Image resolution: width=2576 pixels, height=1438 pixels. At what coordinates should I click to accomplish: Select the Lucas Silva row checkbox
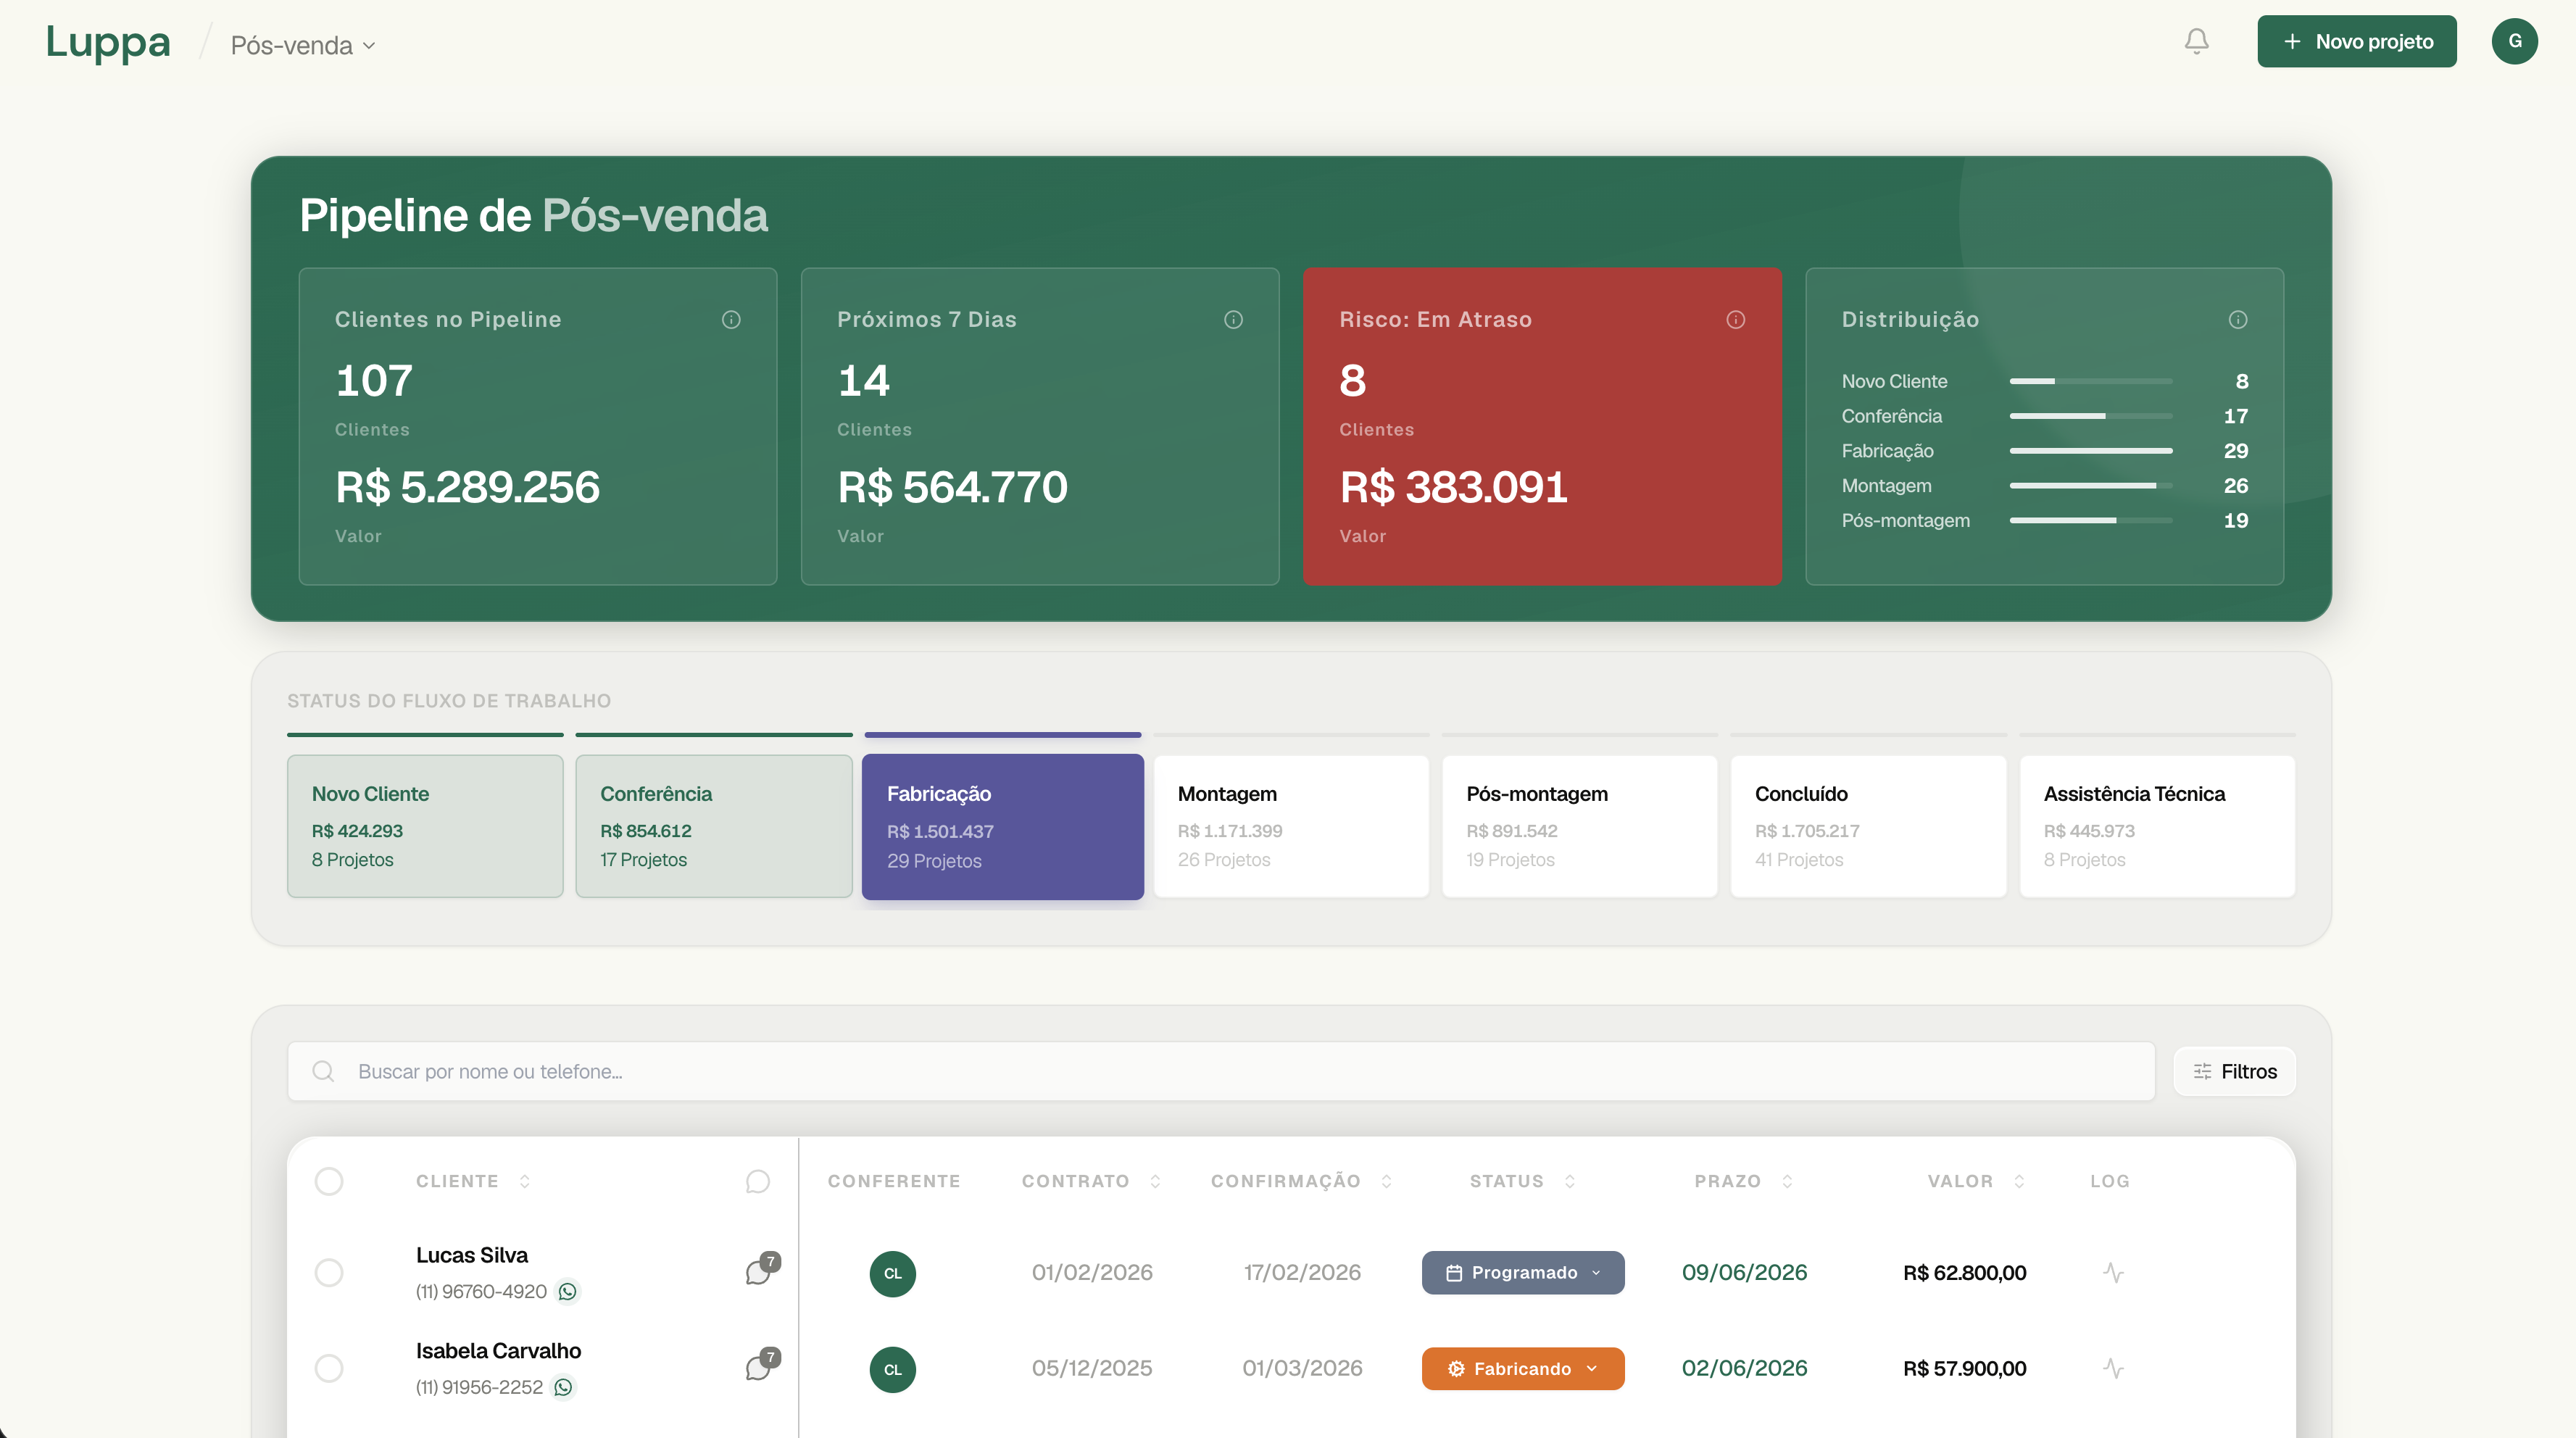(x=329, y=1272)
